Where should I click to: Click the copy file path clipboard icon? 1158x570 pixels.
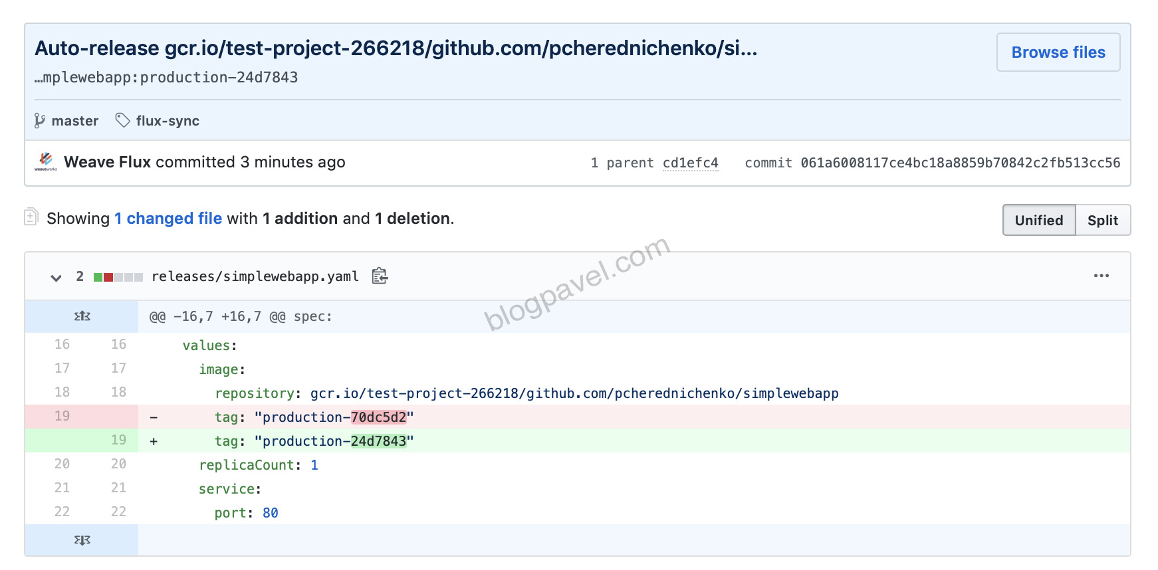click(380, 276)
